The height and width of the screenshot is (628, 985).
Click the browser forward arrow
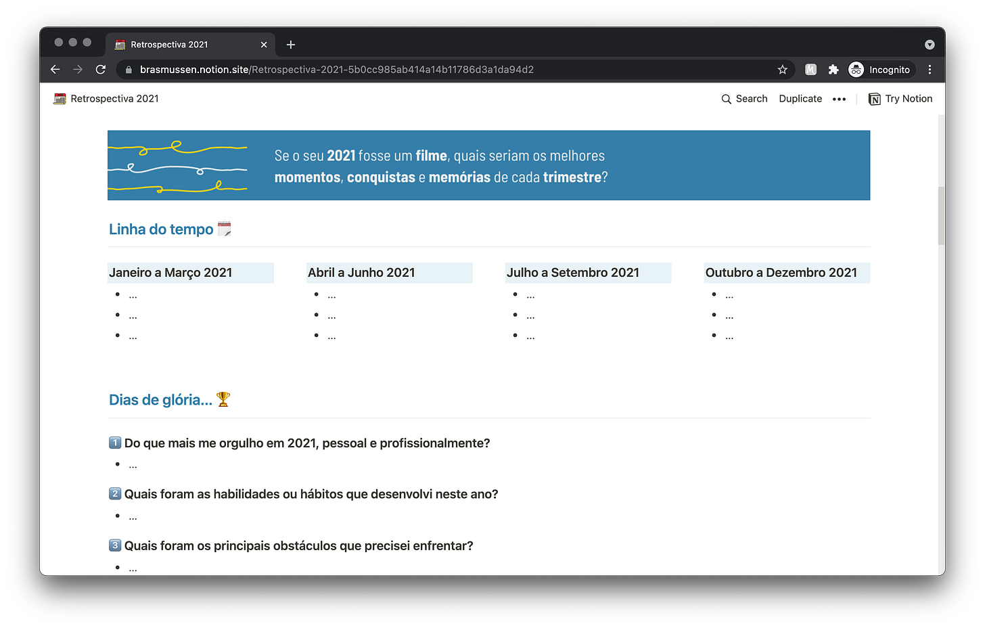click(78, 70)
